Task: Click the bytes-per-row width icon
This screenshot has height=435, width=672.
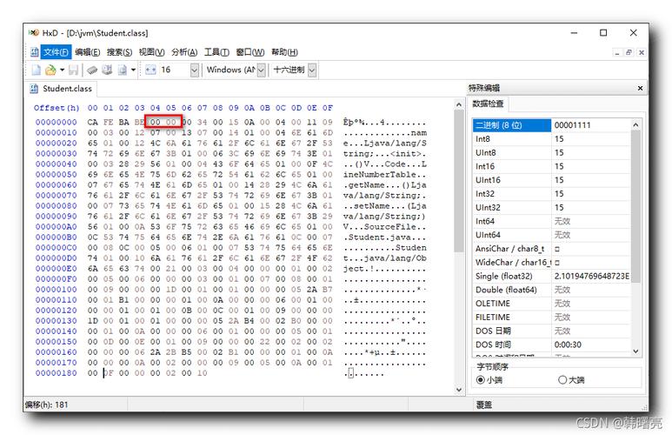Action: (150, 70)
